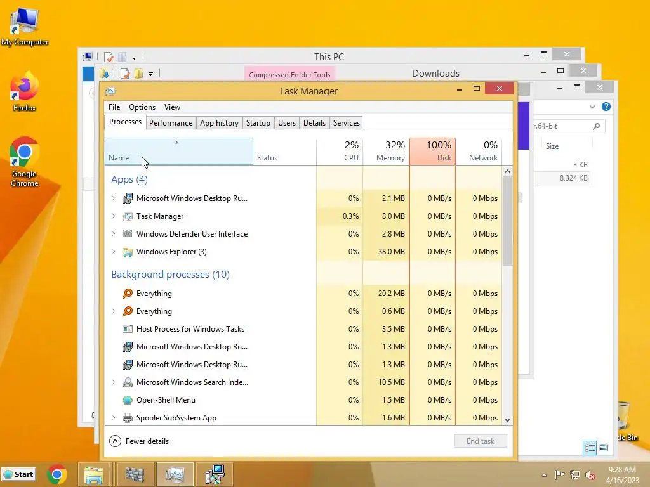Click the network tray icon
This screenshot has height=487, width=650.
point(575,474)
